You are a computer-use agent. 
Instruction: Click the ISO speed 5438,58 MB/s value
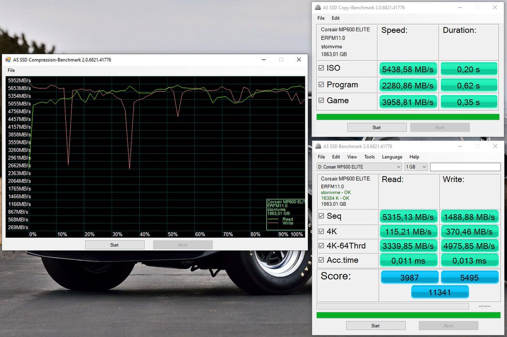coord(408,69)
